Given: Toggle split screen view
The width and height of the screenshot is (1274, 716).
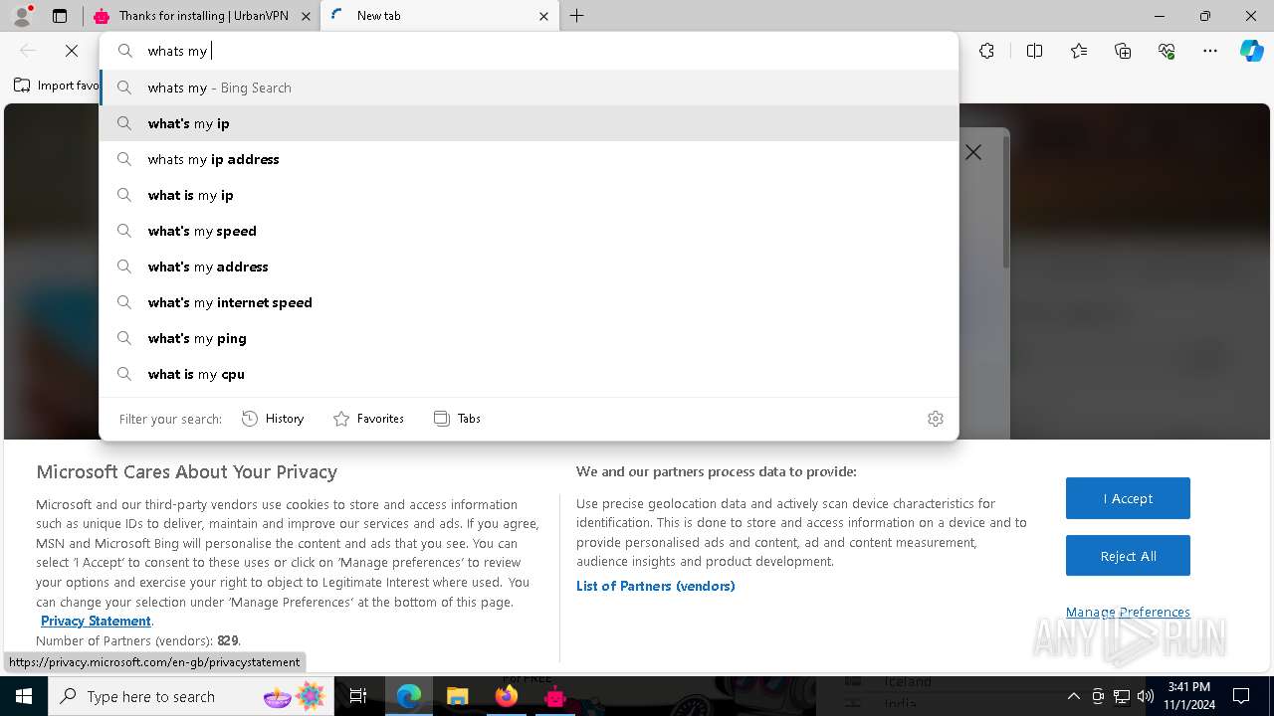Looking at the screenshot, I should [x=1034, y=51].
